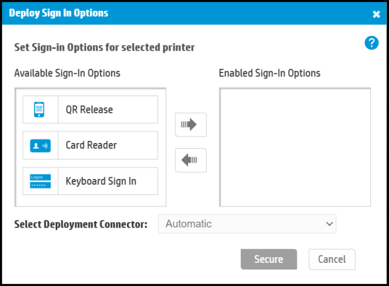Click the QR Release phone icon
Screen dimensions: 389x286
click(40, 110)
